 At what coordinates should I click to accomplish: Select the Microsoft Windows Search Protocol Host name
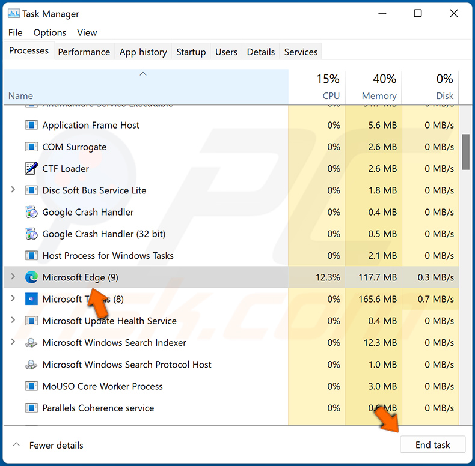127,365
